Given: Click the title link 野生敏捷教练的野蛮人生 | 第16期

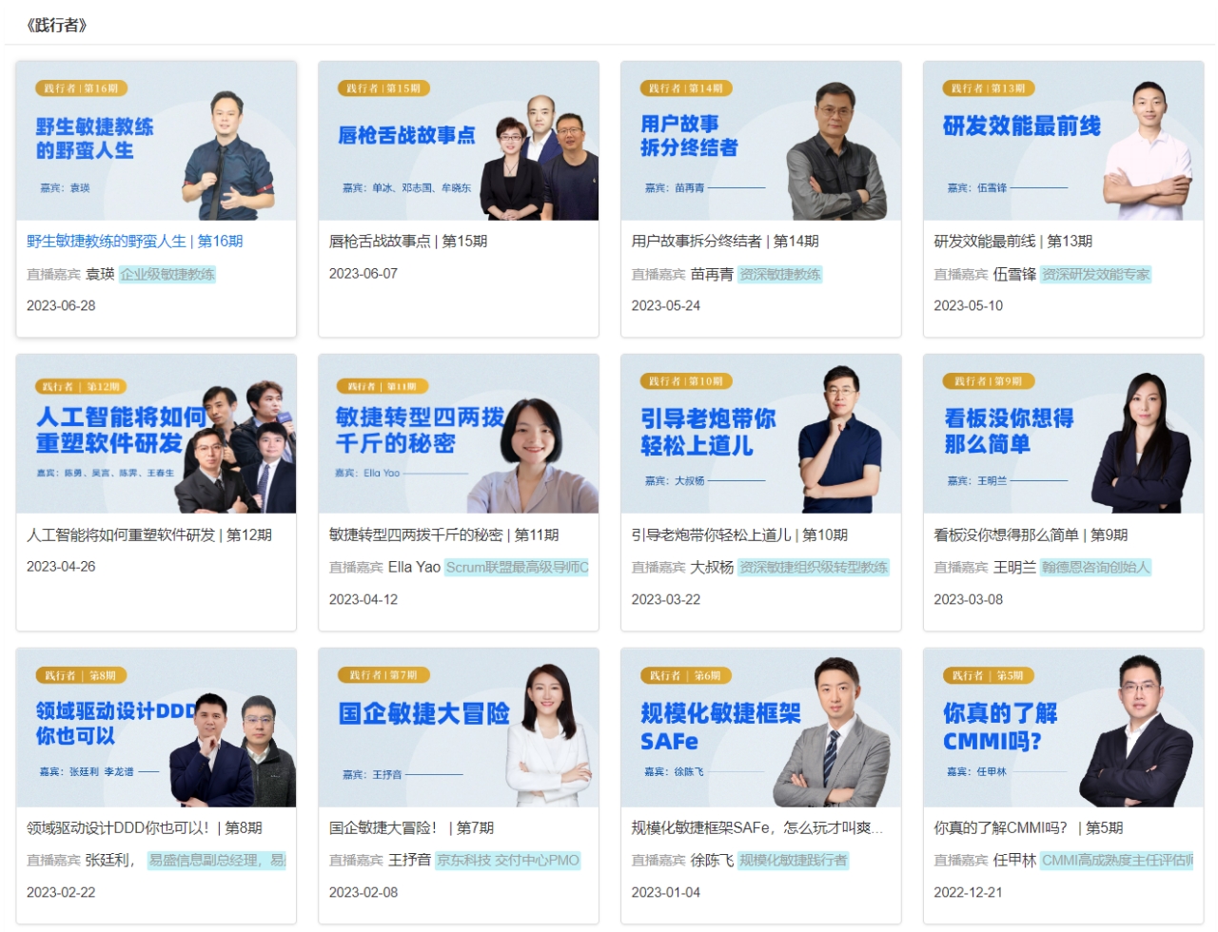Looking at the screenshot, I should point(135,242).
